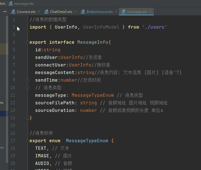Image resolution: width=201 pixels, height=170 pixels.
Task: Toggle the fold marker on line 9
Action: point(28,80)
